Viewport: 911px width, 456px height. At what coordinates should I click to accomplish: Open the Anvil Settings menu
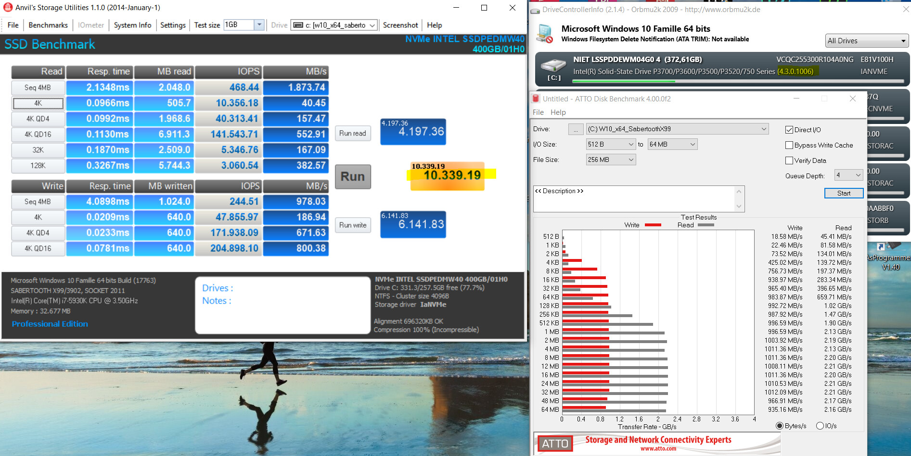[x=173, y=25]
